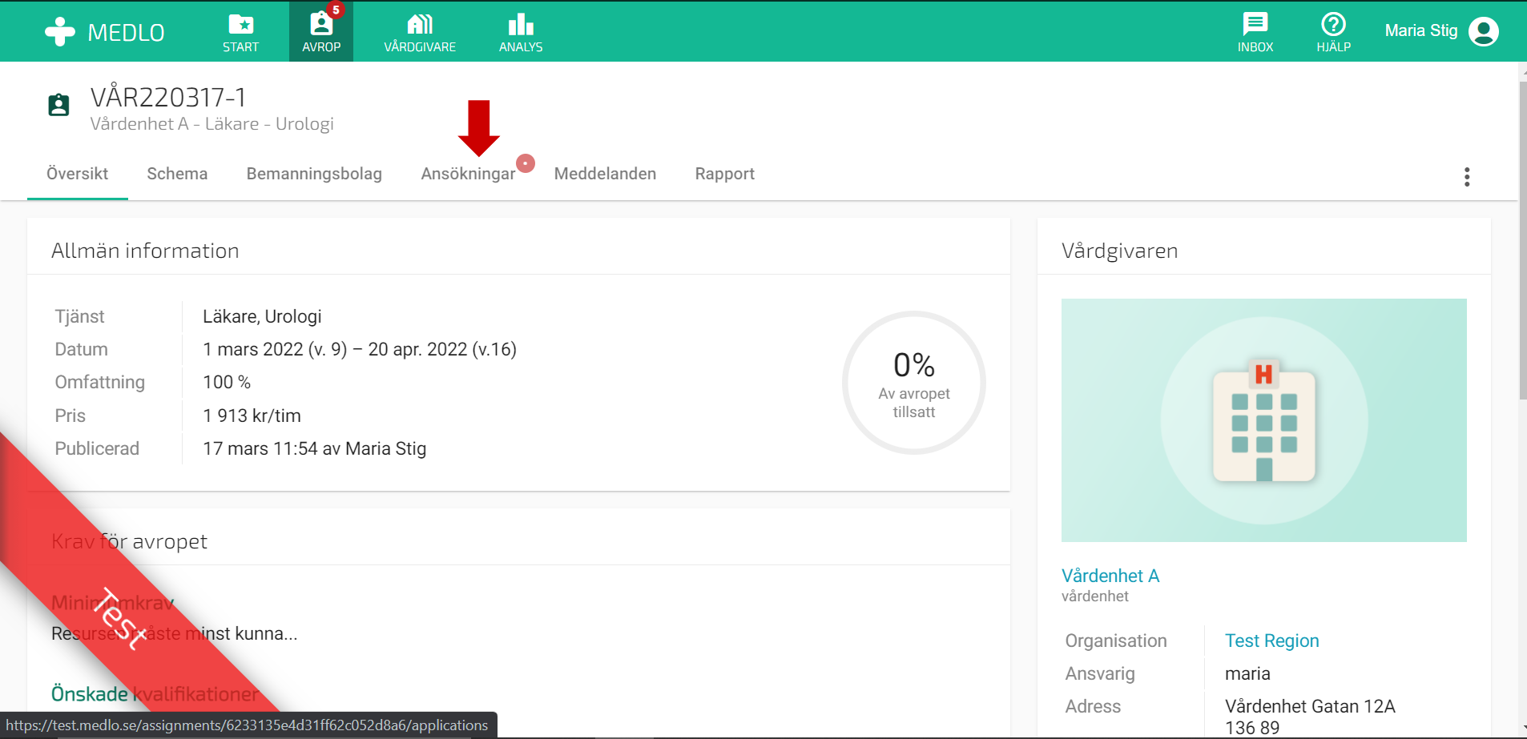Click the assignment badge icon beside VÅR220317-1

coord(58,105)
